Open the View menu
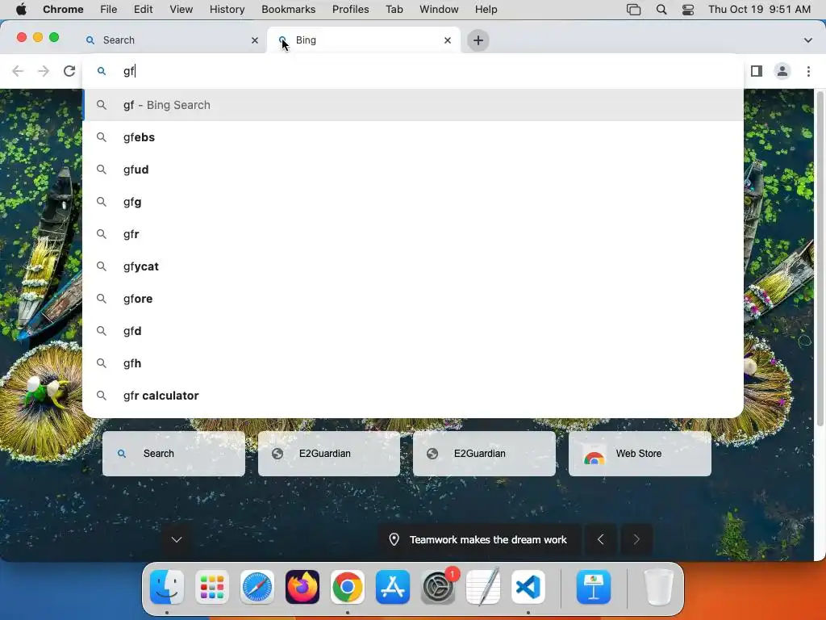This screenshot has width=826, height=620. click(181, 10)
